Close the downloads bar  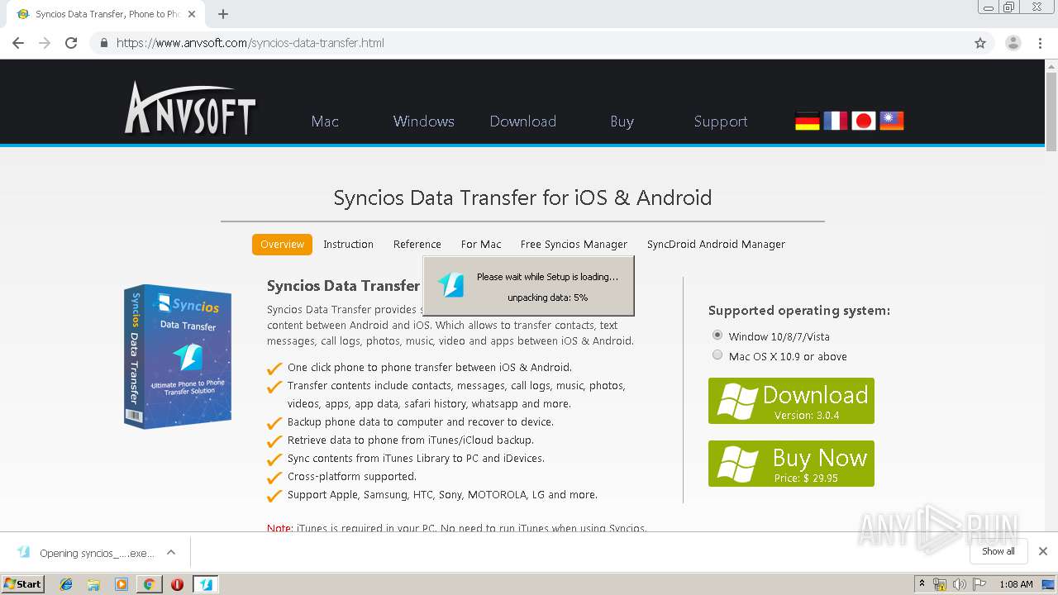pyautogui.click(x=1042, y=551)
